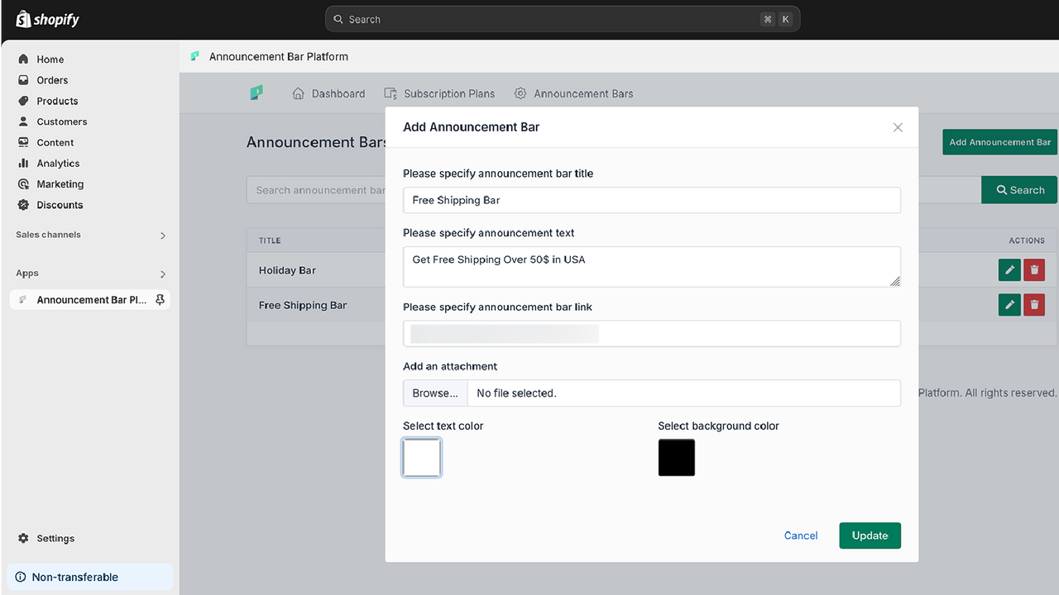Viewport: 1059px width, 595px height.
Task: Click the app logo left of Dashboard
Action: [x=256, y=93]
